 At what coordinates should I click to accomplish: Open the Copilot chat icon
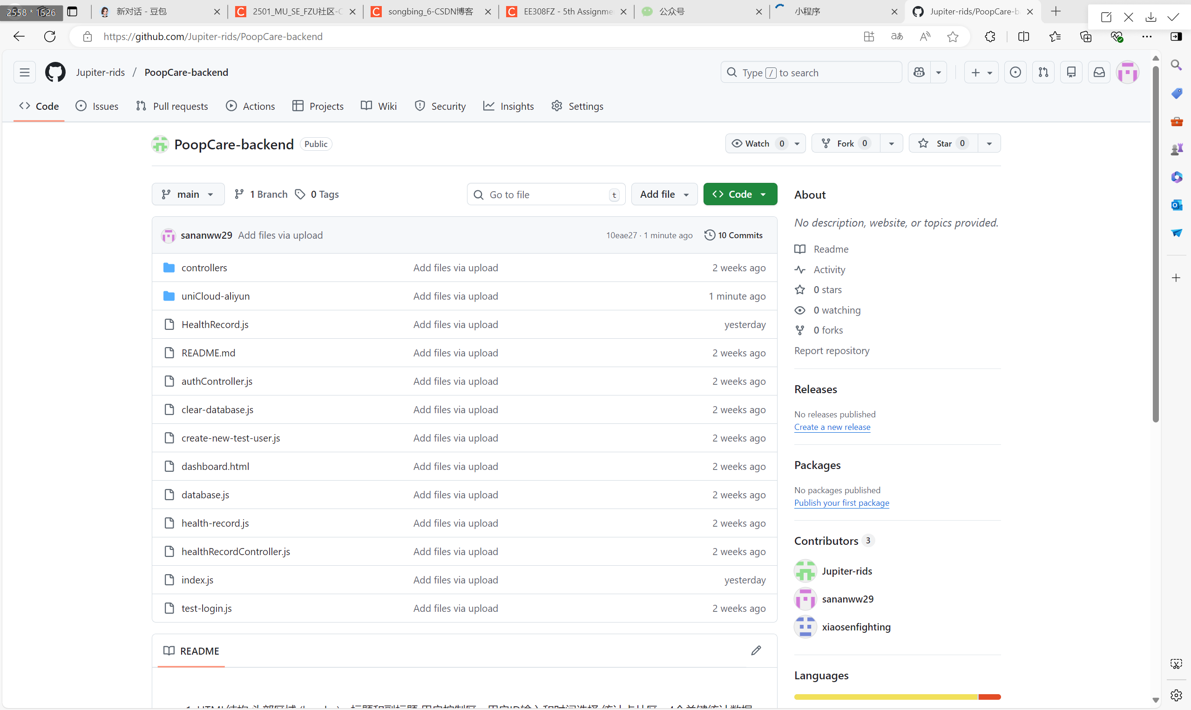[x=919, y=72]
